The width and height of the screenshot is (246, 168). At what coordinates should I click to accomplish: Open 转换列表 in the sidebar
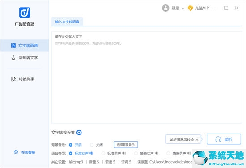click(x=25, y=79)
